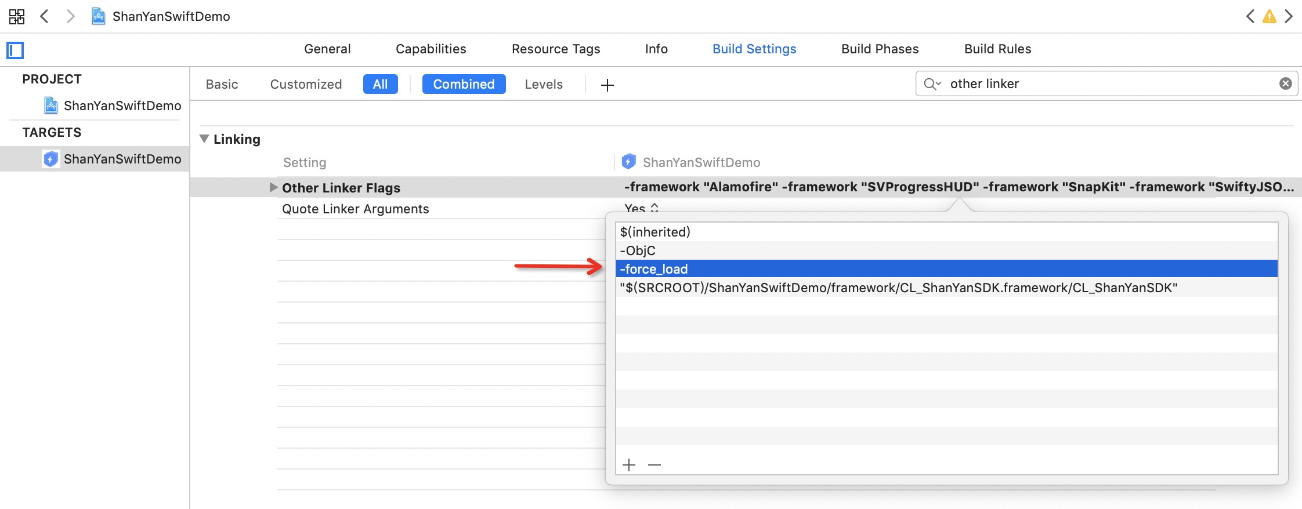
Task: Focus the build settings search field
Action: [x=1107, y=84]
